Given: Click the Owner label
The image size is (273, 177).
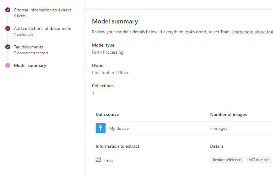Looking at the screenshot, I should click(x=98, y=65).
